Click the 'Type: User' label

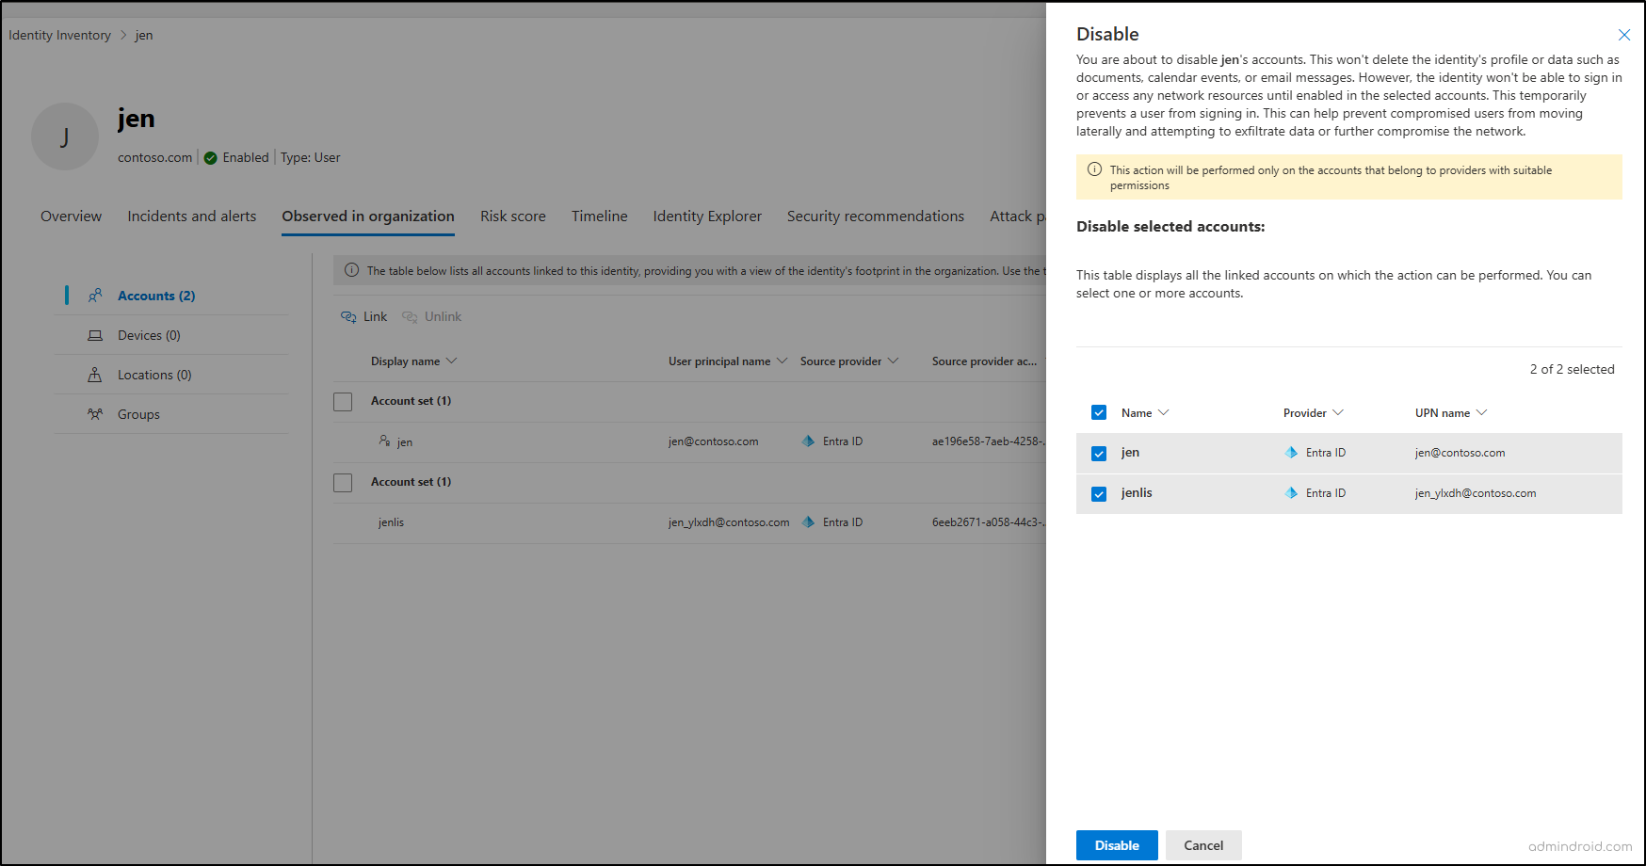[x=311, y=158]
